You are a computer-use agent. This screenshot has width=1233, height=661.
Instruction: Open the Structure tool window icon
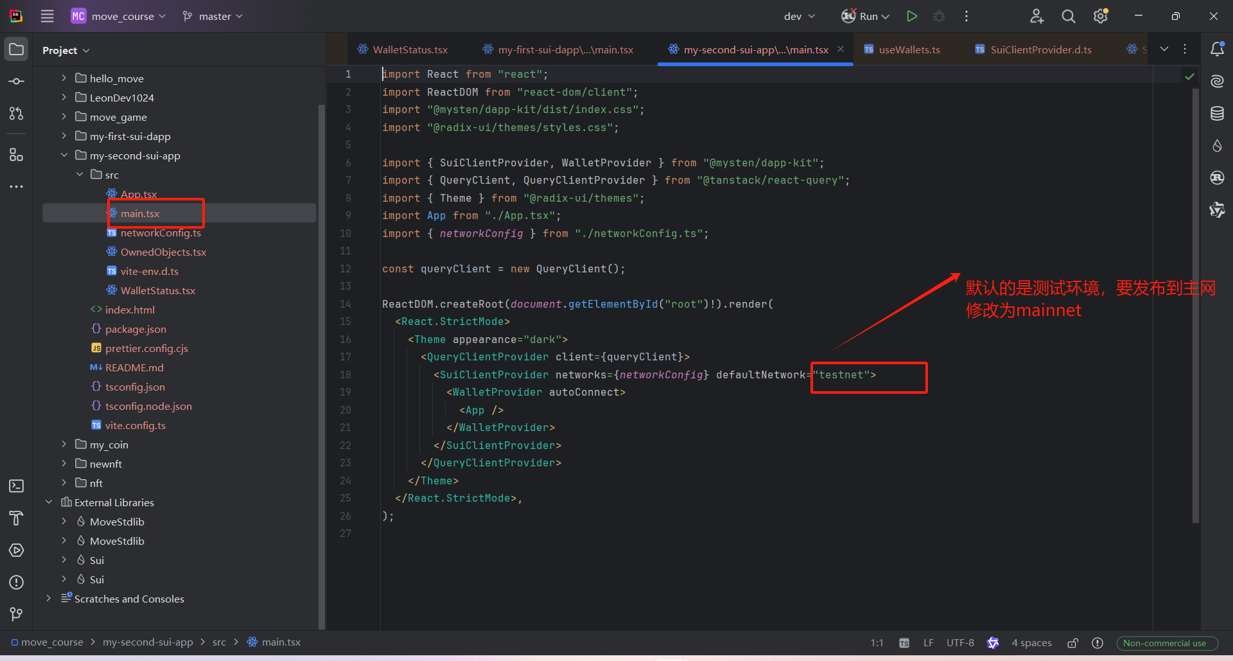17,155
